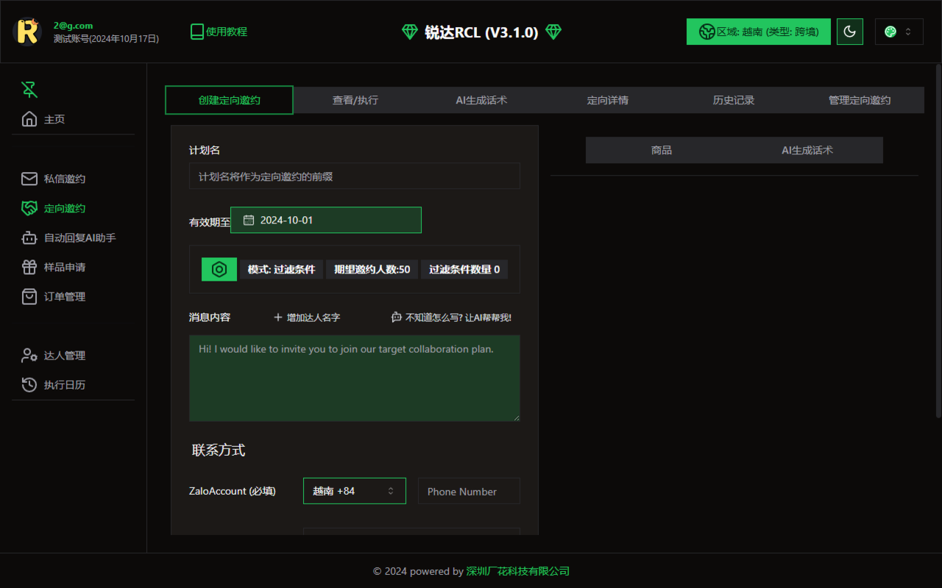The height and width of the screenshot is (588, 942).
Task: Toggle dark mode with the moon button
Action: coord(850,32)
